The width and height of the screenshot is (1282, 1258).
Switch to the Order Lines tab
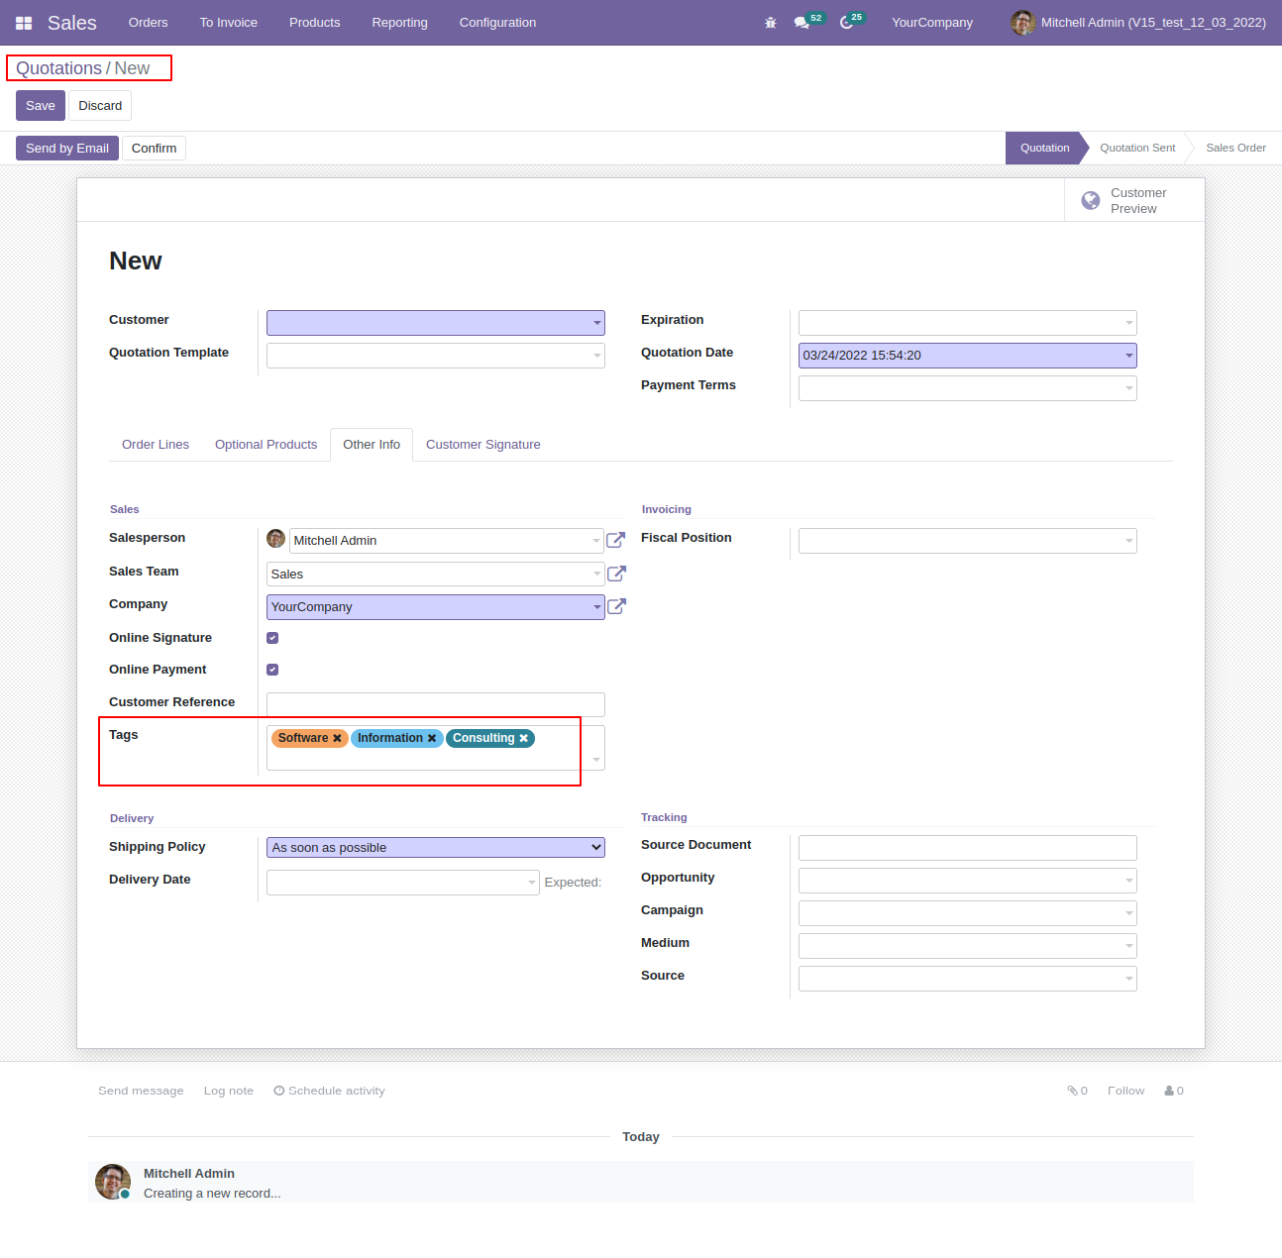[156, 445]
